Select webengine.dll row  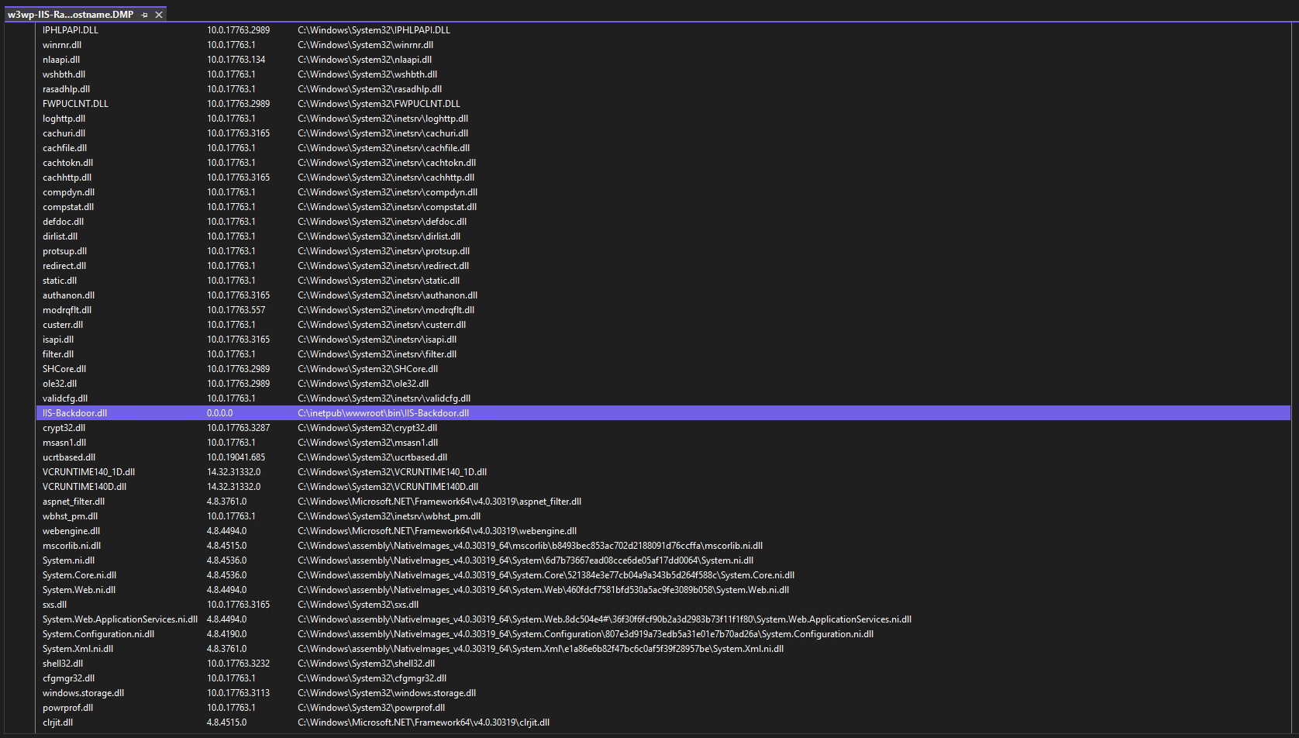click(x=663, y=531)
